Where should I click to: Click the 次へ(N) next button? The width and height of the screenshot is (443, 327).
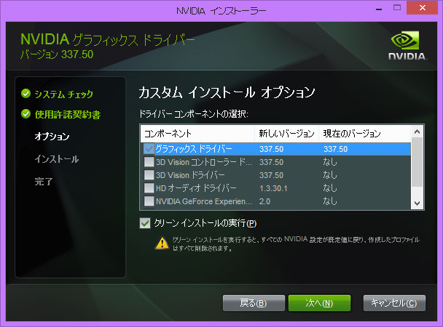tap(319, 303)
